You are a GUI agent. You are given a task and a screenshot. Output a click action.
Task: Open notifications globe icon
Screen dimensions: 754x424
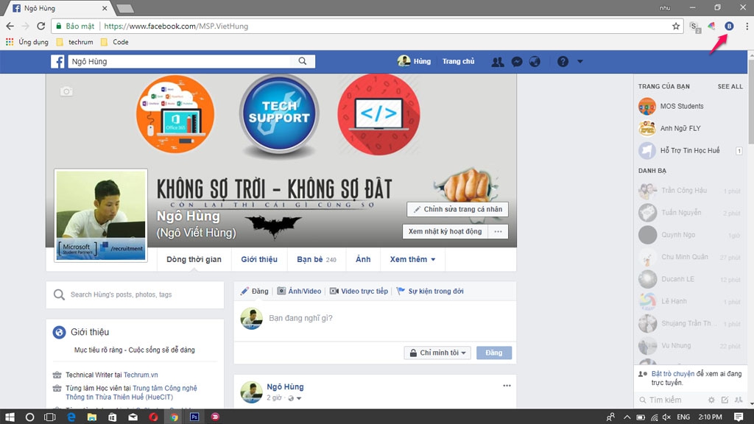tap(535, 62)
